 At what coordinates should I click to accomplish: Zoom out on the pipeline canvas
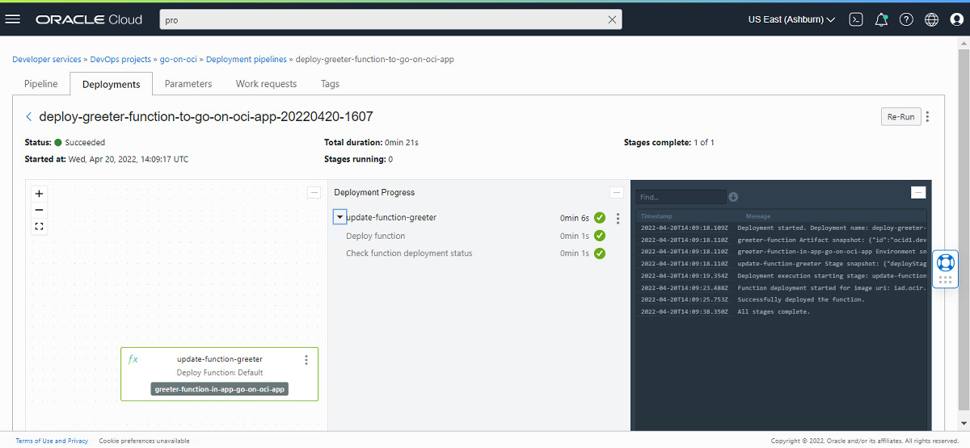[39, 210]
